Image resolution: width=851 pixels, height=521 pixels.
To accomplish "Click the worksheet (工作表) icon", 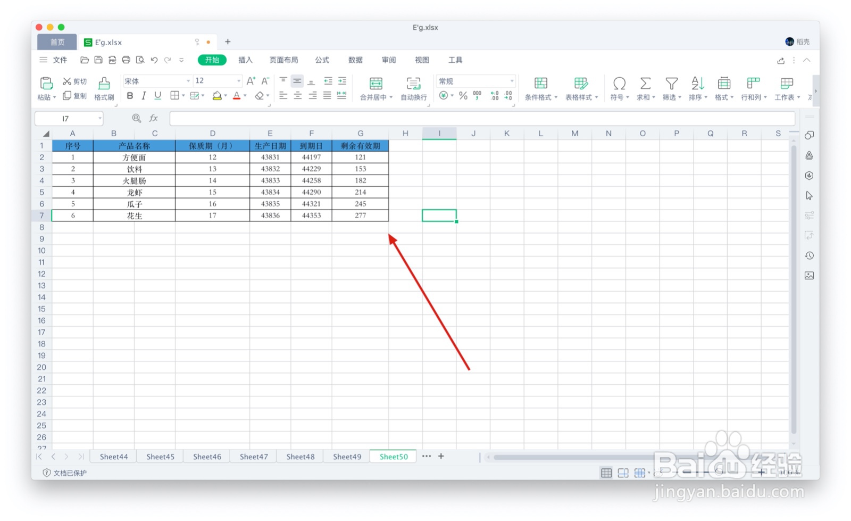I will click(x=787, y=84).
